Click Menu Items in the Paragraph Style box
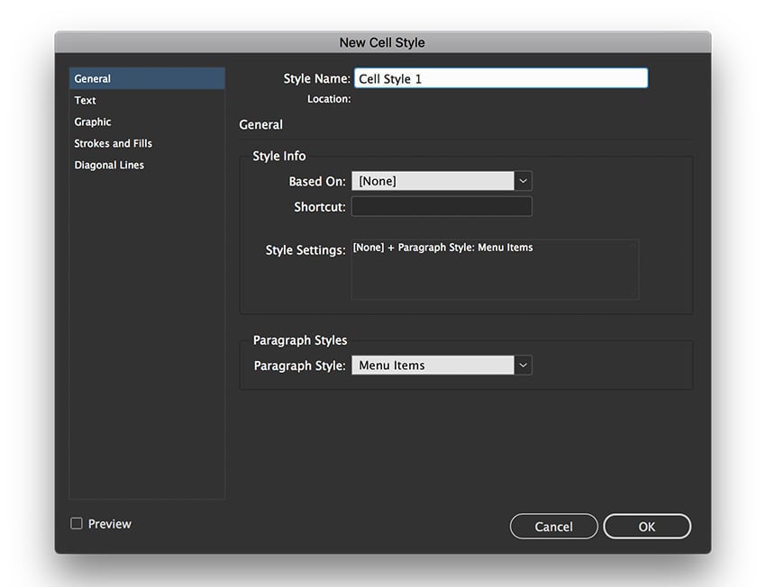766x587 pixels. coord(391,365)
